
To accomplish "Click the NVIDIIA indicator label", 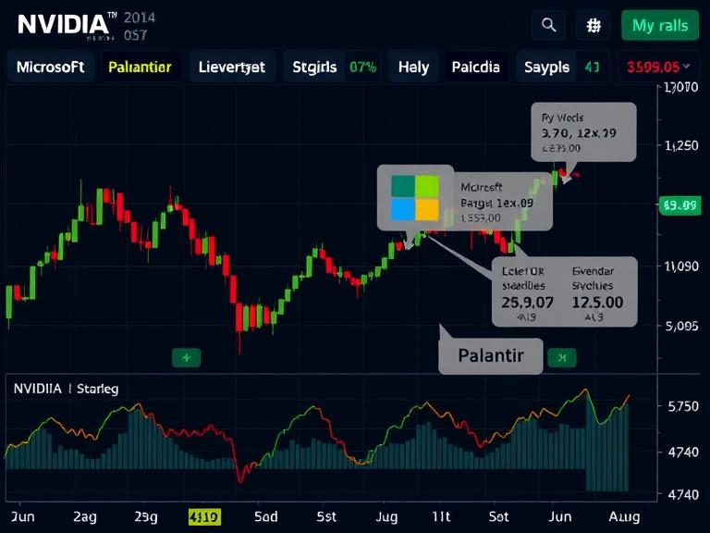I will pyautogui.click(x=38, y=389).
